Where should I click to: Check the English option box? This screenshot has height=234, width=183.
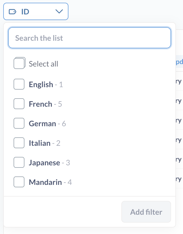19,84
